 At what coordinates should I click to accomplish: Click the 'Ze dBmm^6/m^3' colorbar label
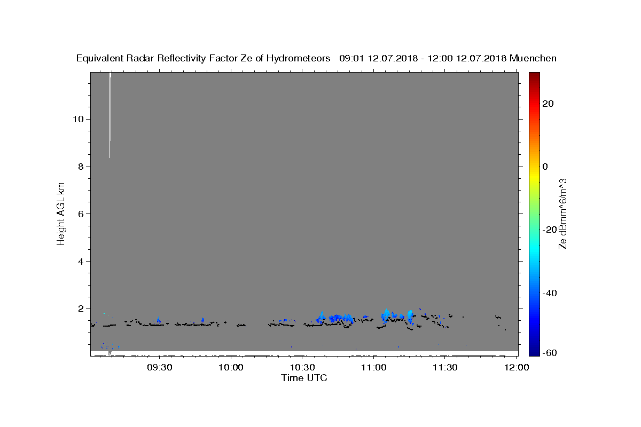pos(562,213)
